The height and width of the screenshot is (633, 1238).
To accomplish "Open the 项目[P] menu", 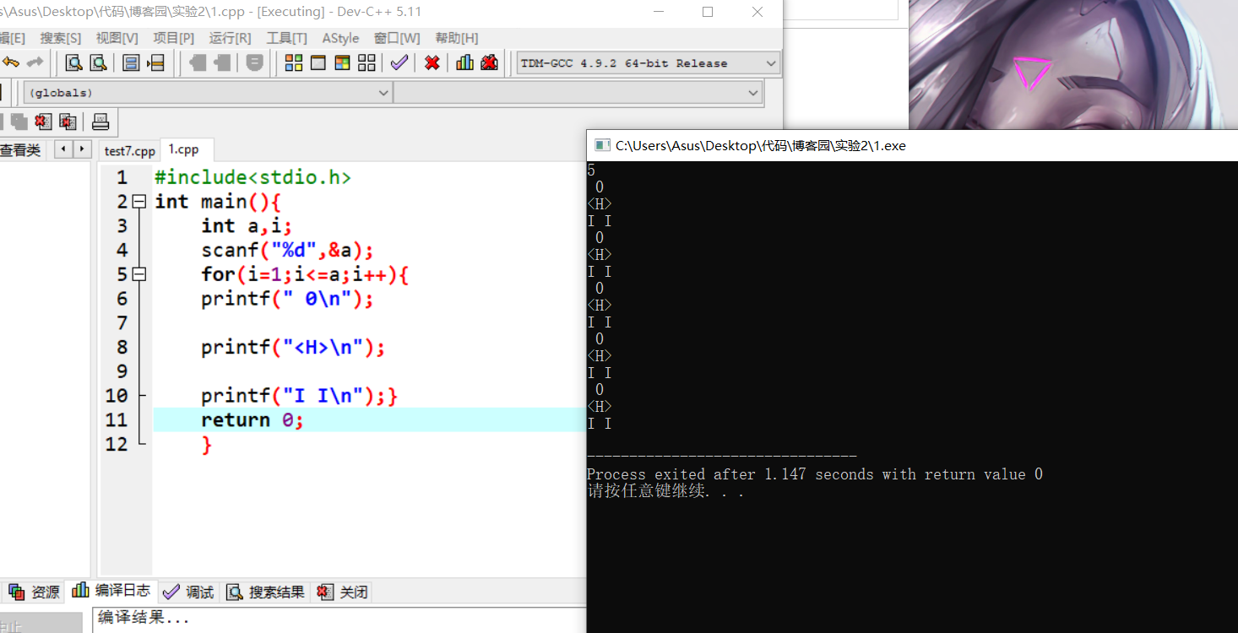I will click(x=174, y=38).
